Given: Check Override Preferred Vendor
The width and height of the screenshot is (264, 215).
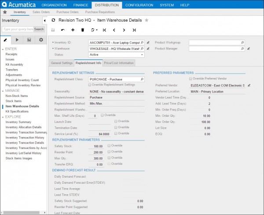Looking at the screenshot, I should [x=191, y=78].
